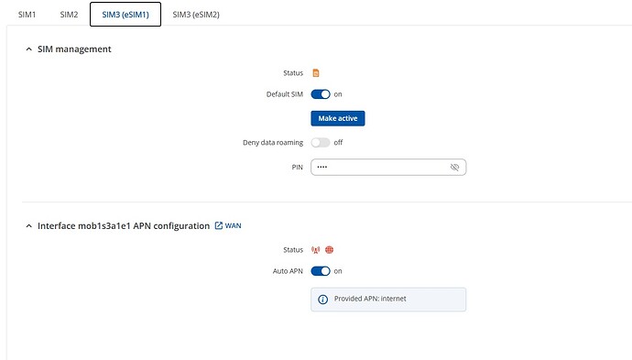Select the SIM3 (eSIM1) tab

click(125, 15)
